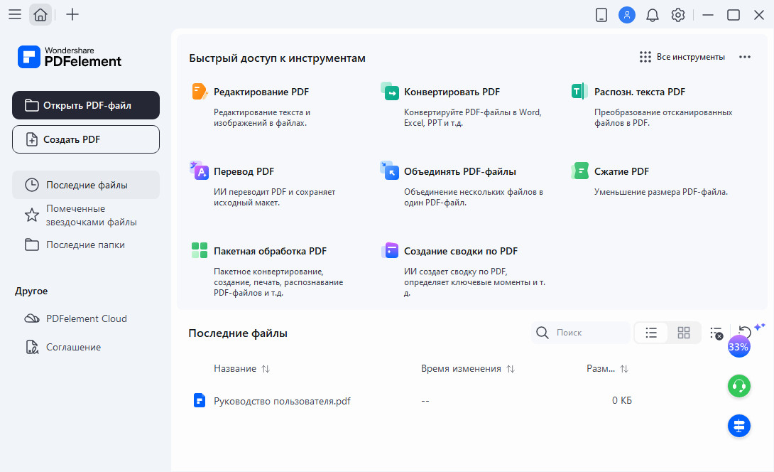Click the Создать PDF button
This screenshot has width=774, height=472.
[x=86, y=139]
